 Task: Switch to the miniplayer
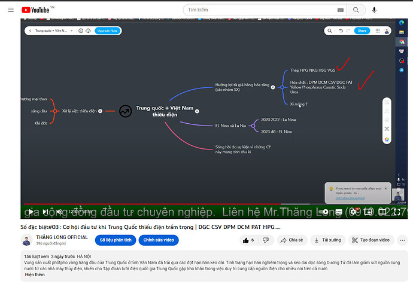click(x=368, y=212)
